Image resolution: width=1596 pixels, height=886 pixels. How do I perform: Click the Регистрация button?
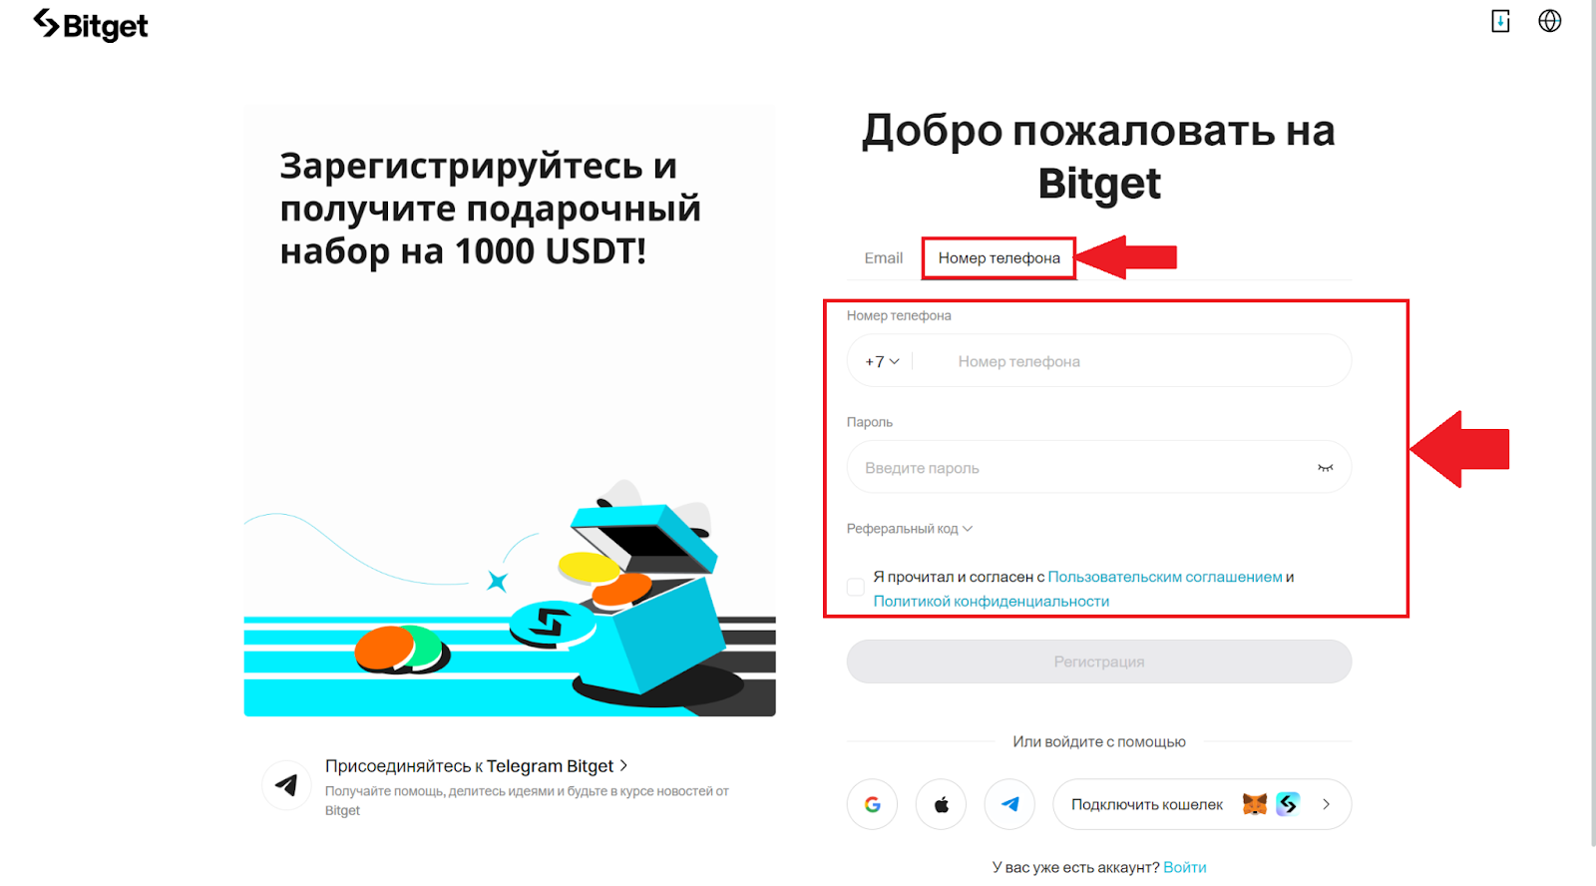pos(1099,662)
